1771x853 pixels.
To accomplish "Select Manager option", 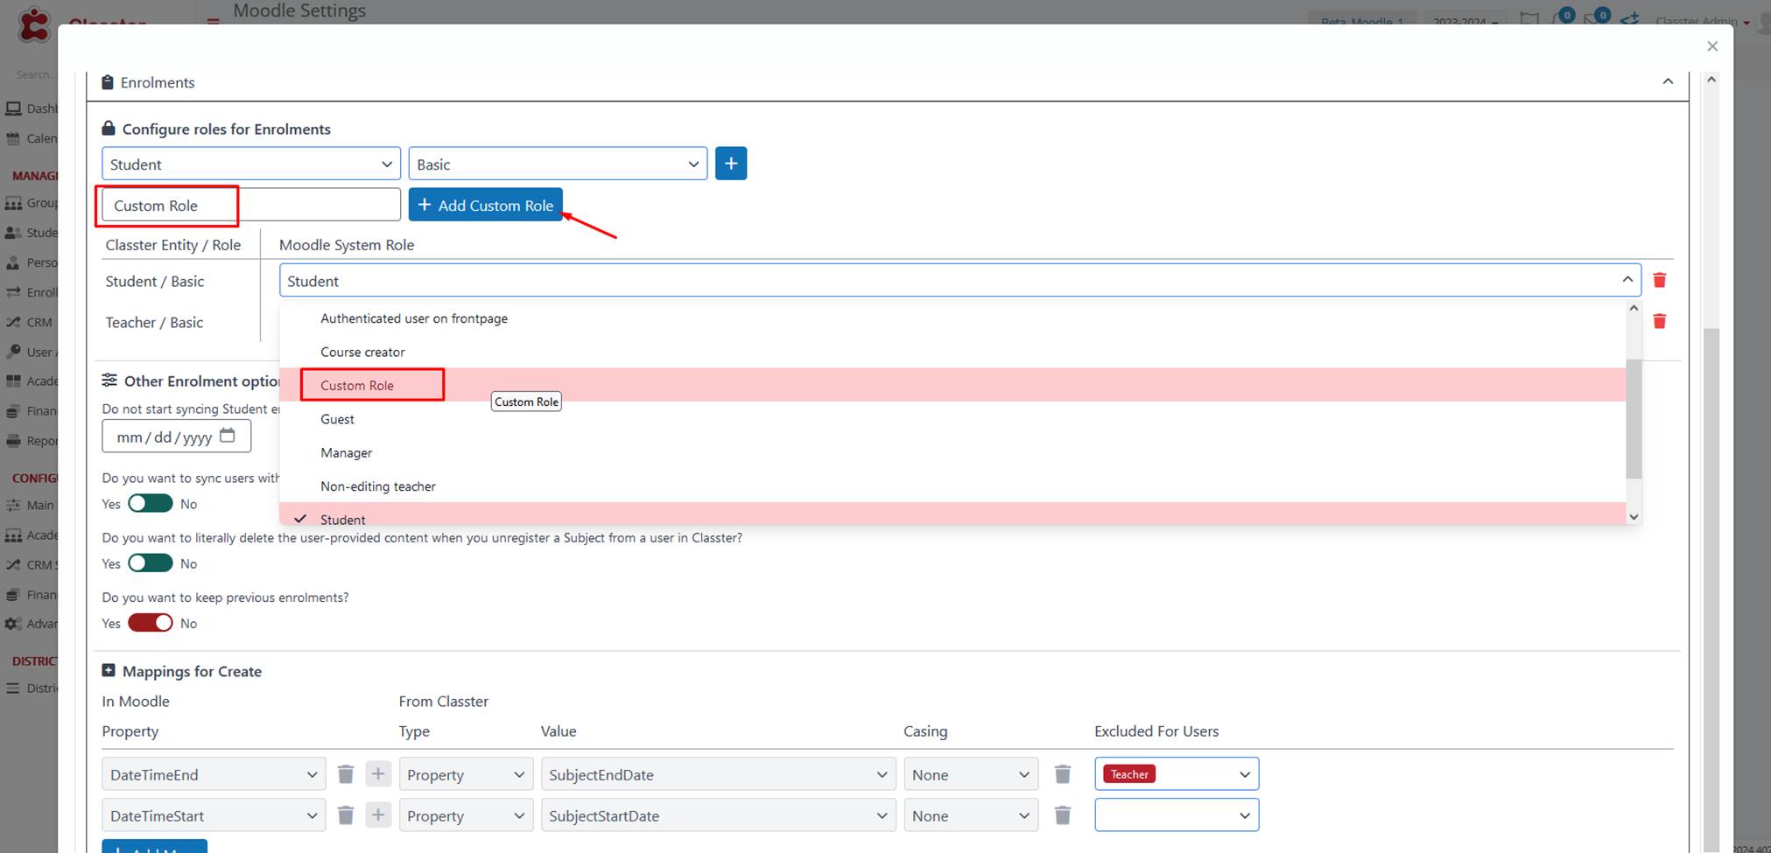I will [952, 452].
